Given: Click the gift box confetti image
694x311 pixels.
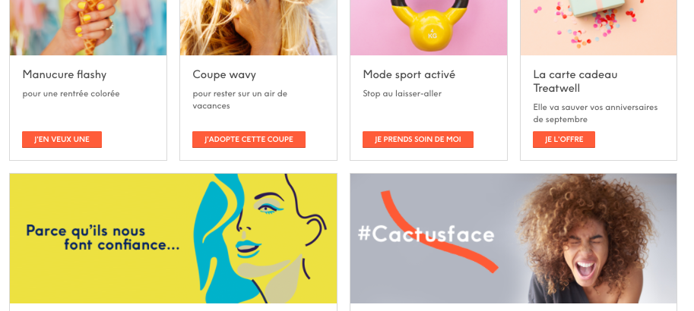Looking at the screenshot, I should (x=598, y=27).
